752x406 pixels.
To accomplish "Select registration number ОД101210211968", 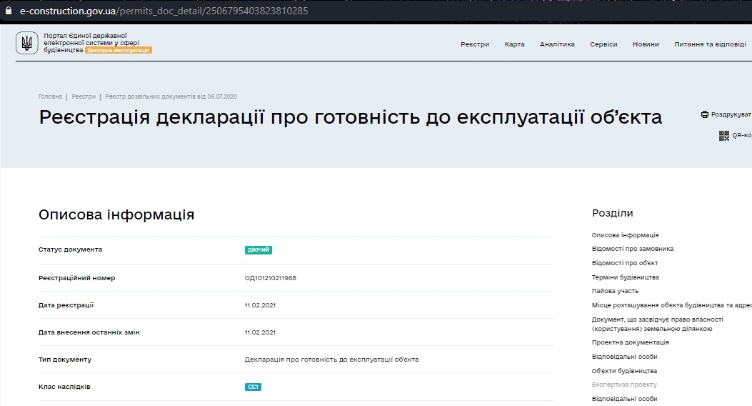I will coord(271,278).
